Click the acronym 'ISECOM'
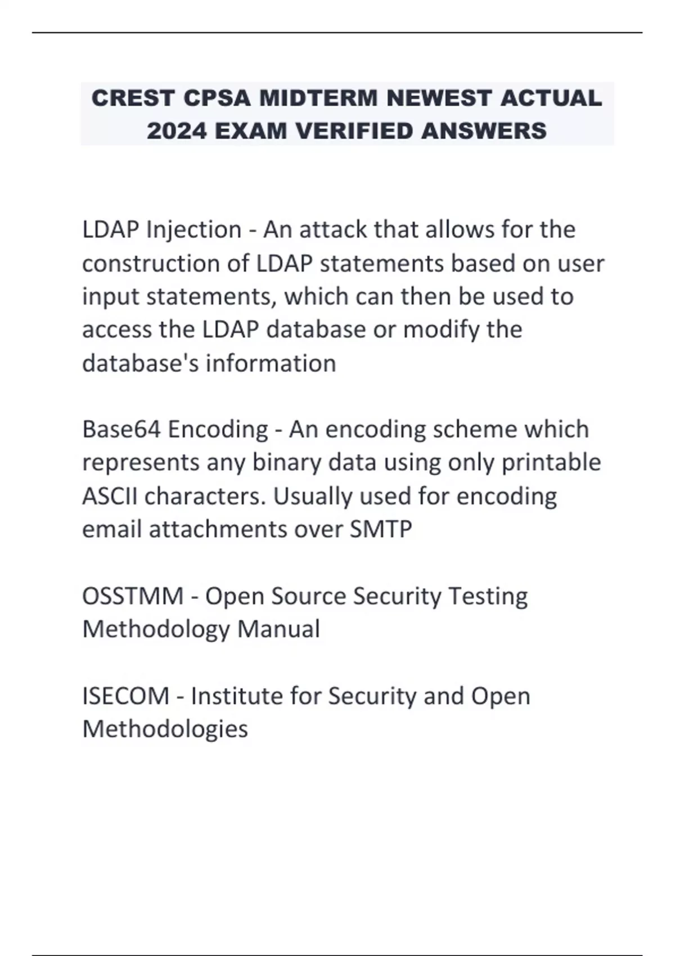 (x=125, y=696)
